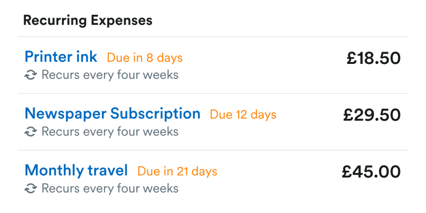Click empty space between 'Due in 21 days' and £45.00
426x213 pixels.
(x=279, y=172)
